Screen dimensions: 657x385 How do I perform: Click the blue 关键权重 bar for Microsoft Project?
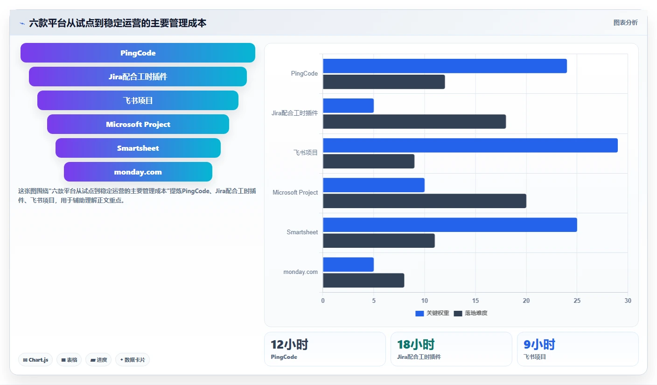(374, 185)
